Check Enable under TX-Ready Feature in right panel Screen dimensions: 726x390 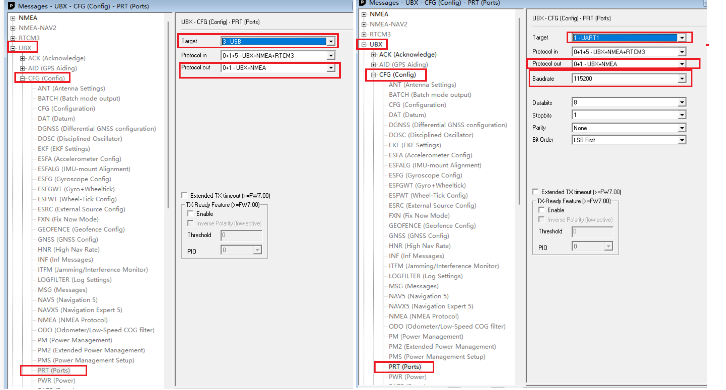[541, 210]
